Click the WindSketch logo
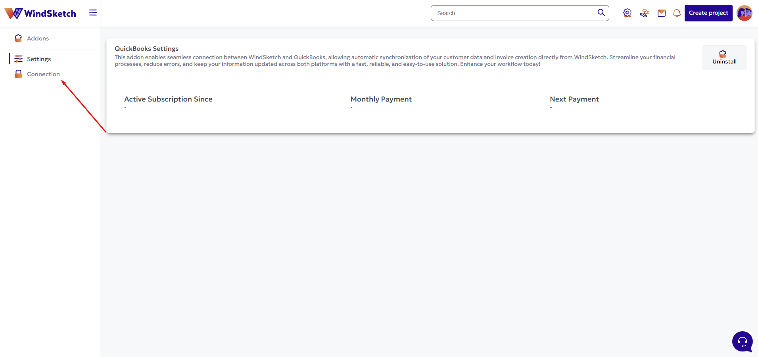Image resolution: width=758 pixels, height=357 pixels. (x=40, y=13)
